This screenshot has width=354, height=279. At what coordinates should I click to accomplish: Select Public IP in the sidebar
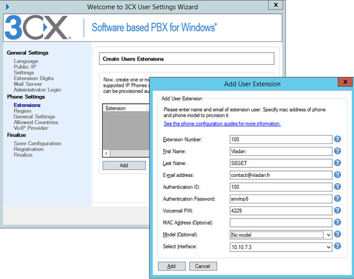[x=25, y=67]
